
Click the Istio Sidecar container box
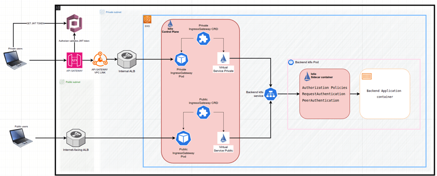pos(324,94)
